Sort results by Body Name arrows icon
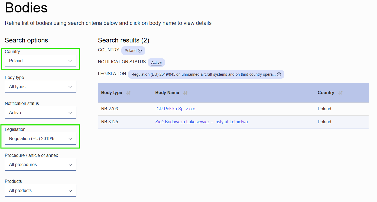 (186, 93)
